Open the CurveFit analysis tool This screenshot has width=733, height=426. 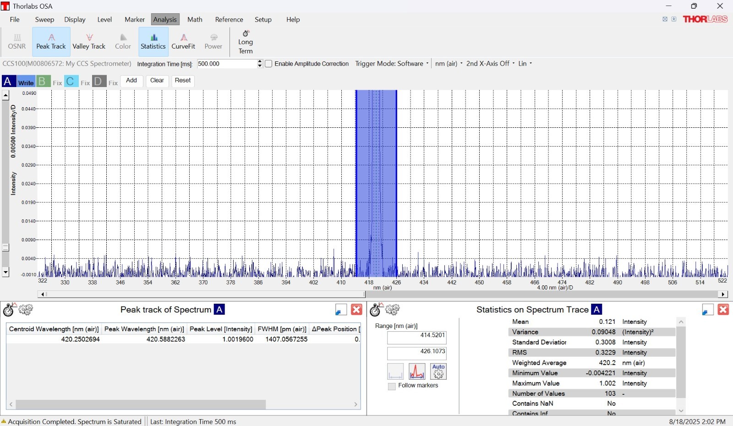pos(183,41)
